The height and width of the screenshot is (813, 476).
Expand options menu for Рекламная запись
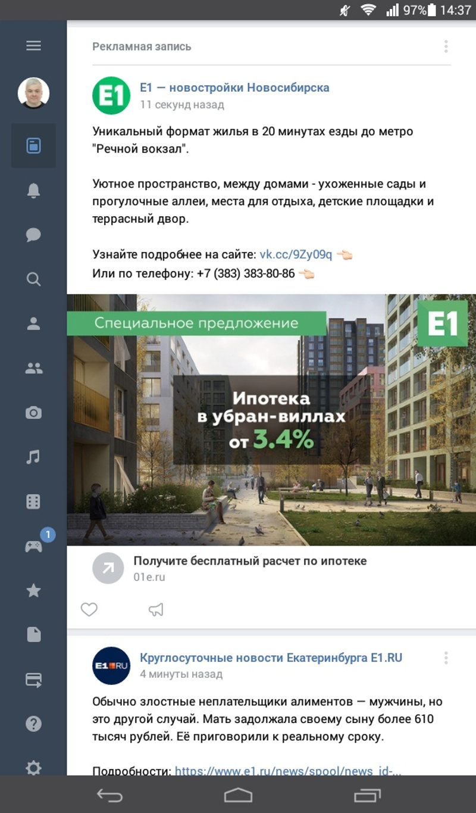(446, 46)
